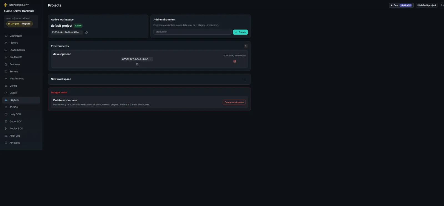Click the Players sidebar icon
Viewport: 444px width, 206px height.
tap(6, 43)
